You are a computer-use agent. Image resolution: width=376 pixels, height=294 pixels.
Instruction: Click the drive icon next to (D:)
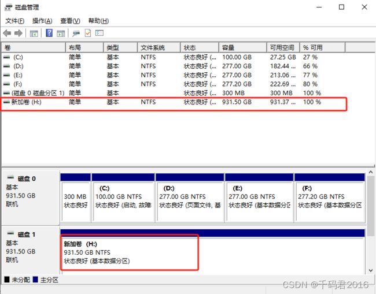7,66
